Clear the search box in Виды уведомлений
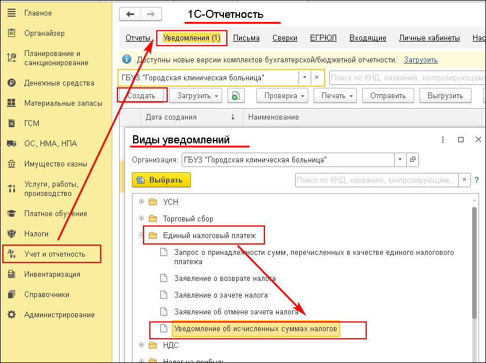The image size is (486, 363). click(464, 180)
